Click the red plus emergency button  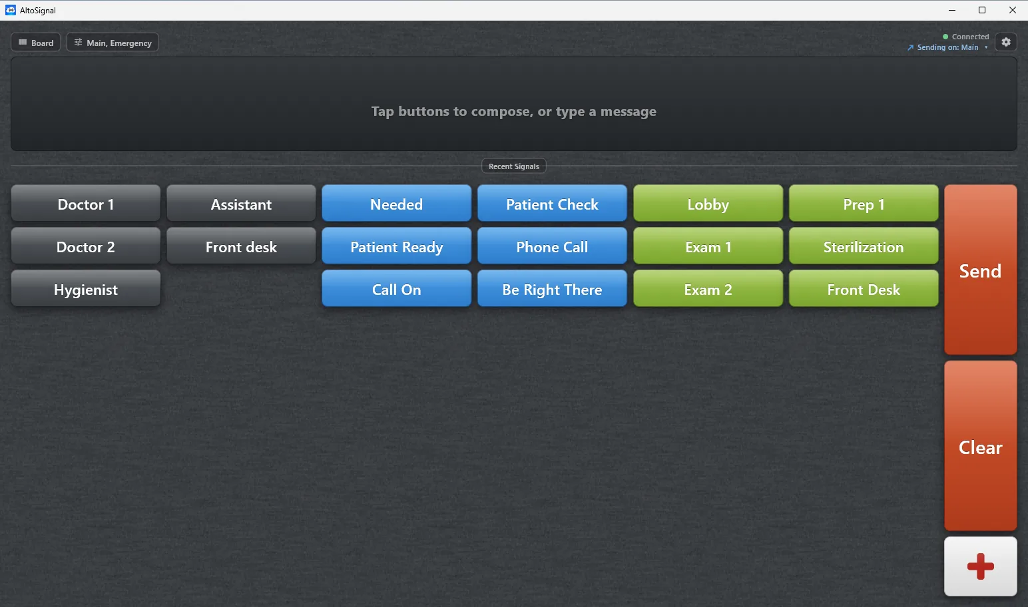980,566
